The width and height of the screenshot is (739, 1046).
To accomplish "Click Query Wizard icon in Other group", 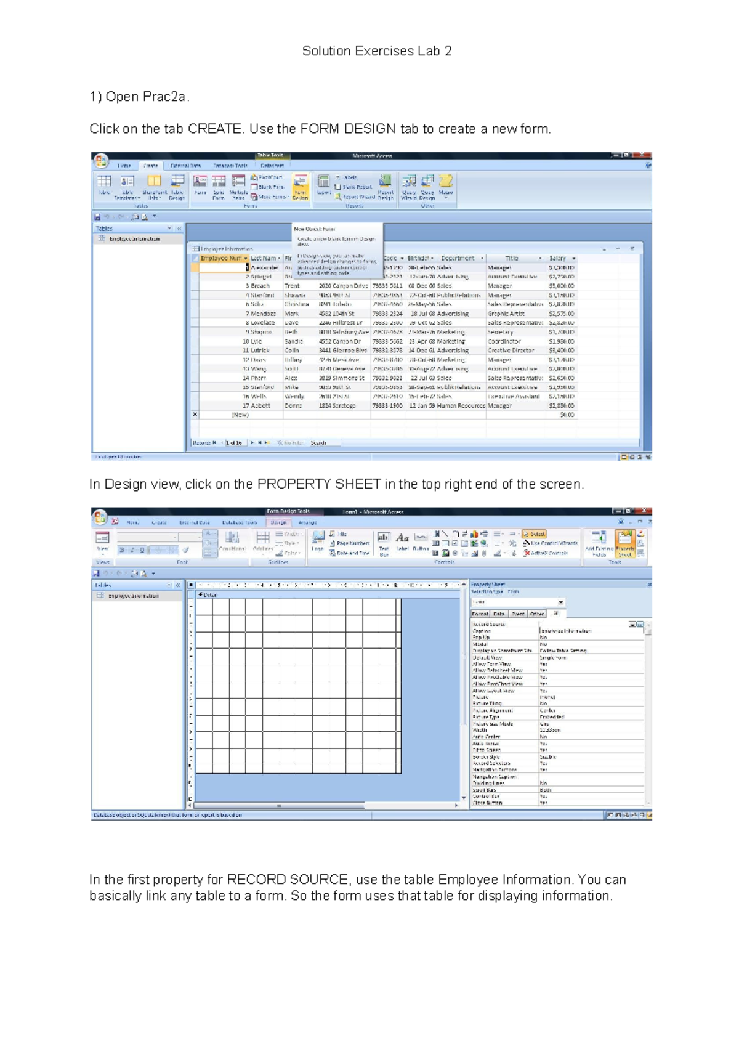I will (409, 187).
